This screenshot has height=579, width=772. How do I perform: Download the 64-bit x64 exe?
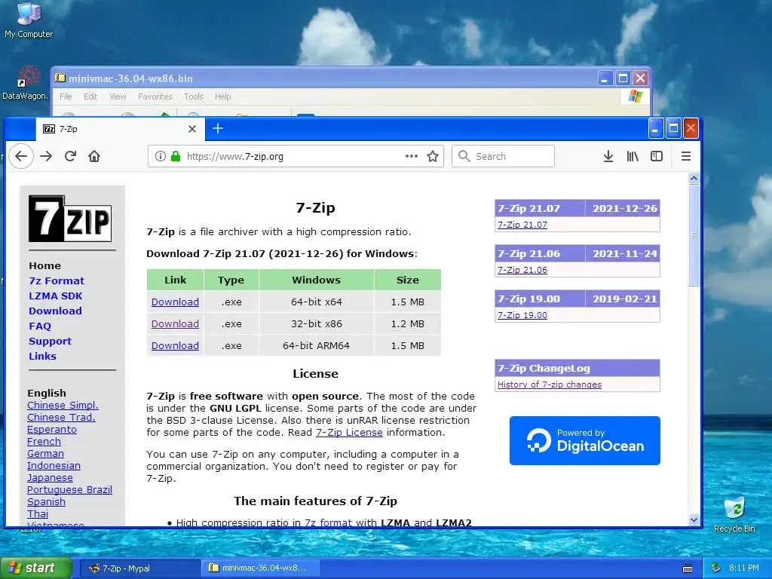click(x=175, y=302)
